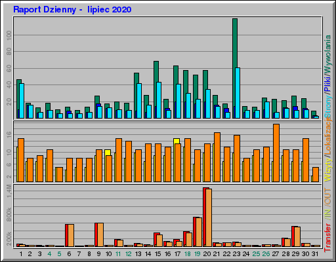Click the red "Transfer" legend label
The image size is (336, 262).
pyautogui.click(x=327, y=238)
